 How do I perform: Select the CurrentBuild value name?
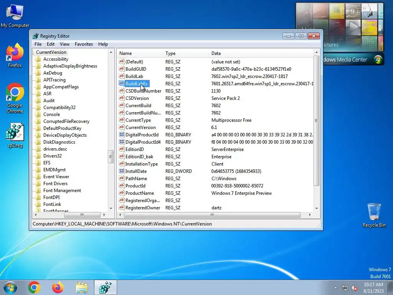click(138, 105)
